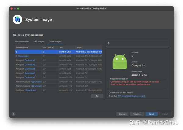This screenshot has width=183, height=130.
Task: Cancel the virtual device configuration
Action: 122,114
